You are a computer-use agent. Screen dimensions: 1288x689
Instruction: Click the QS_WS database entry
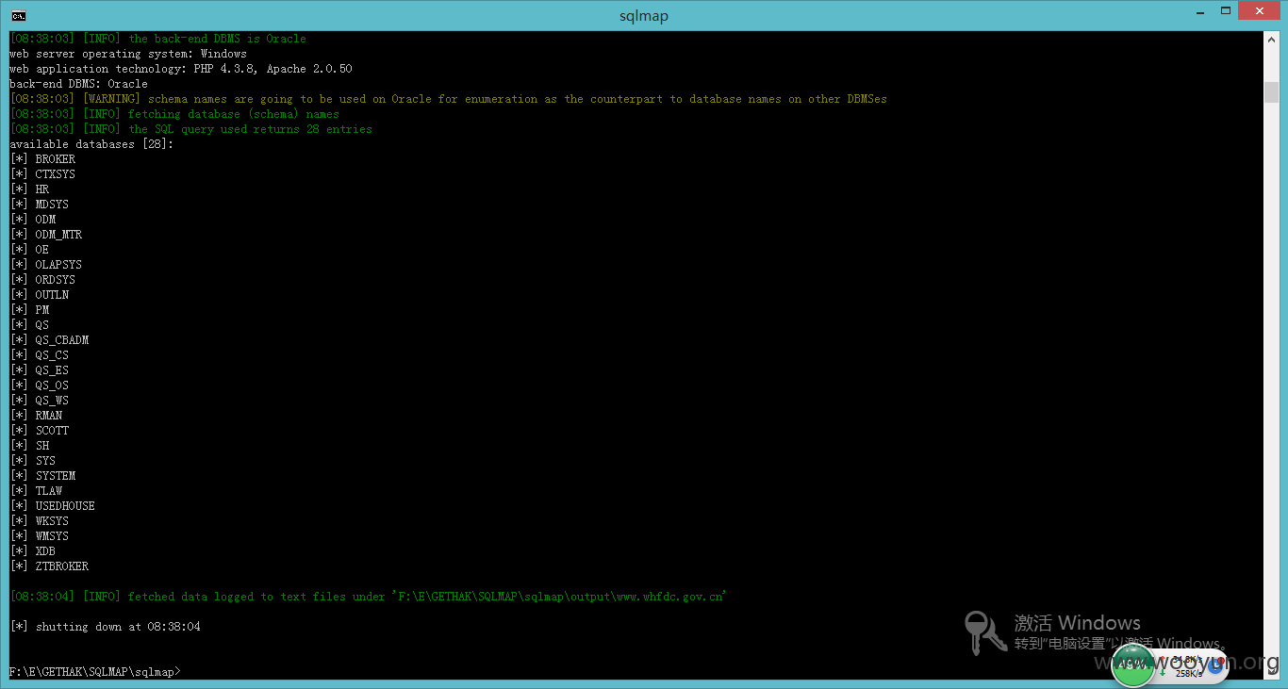(x=40, y=401)
